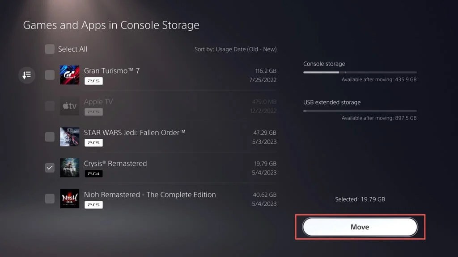Click the Apple TV app icon
Screen dimensions: 458x257
[x=69, y=106]
